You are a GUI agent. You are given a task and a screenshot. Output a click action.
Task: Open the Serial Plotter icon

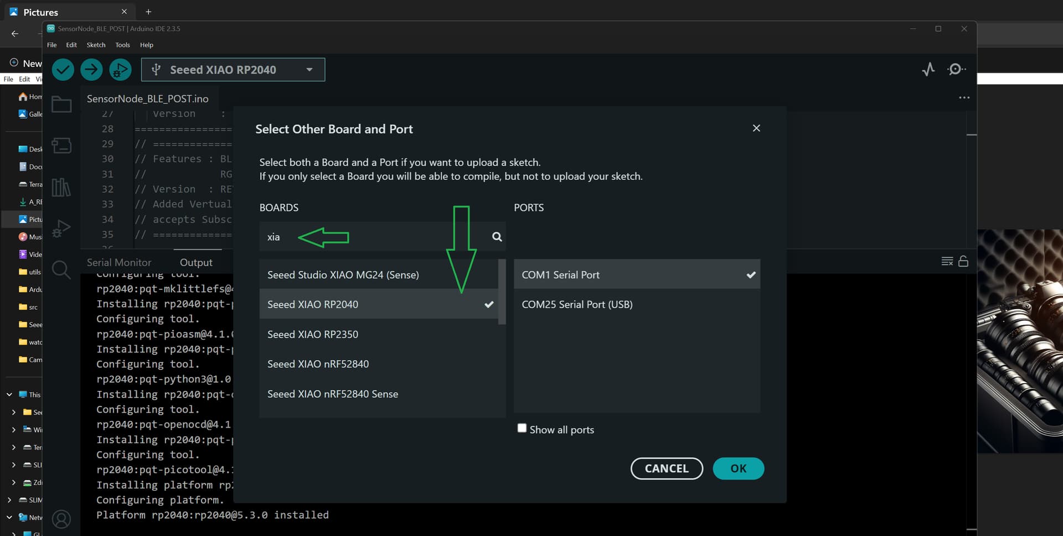coord(928,69)
